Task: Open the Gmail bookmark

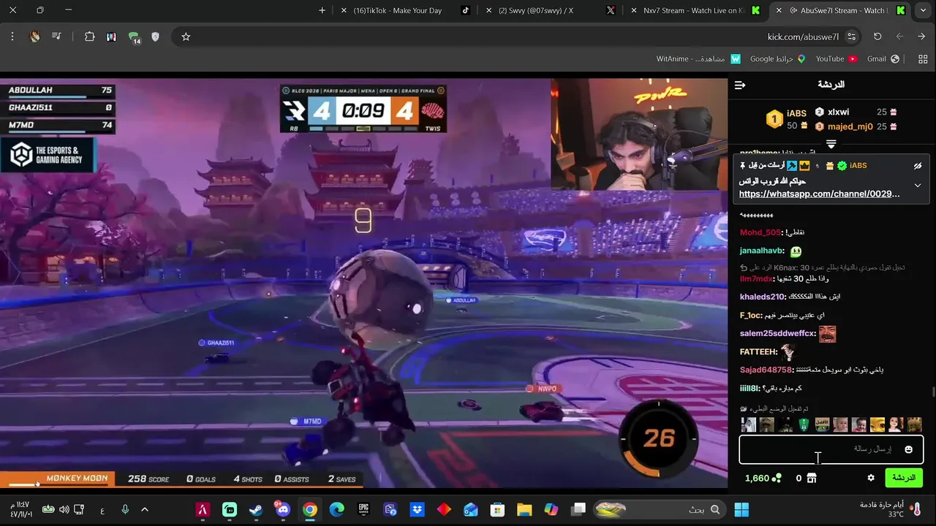Action: coord(883,58)
